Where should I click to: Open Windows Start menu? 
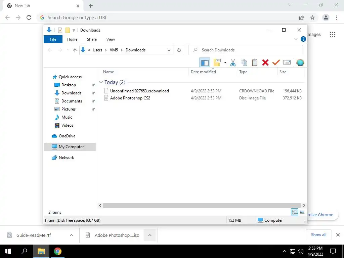pyautogui.click(x=8, y=251)
